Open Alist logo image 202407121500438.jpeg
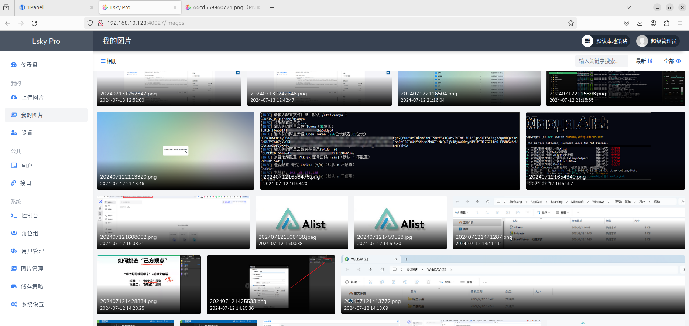Image resolution: width=689 pixels, height=326 pixels. (x=302, y=223)
